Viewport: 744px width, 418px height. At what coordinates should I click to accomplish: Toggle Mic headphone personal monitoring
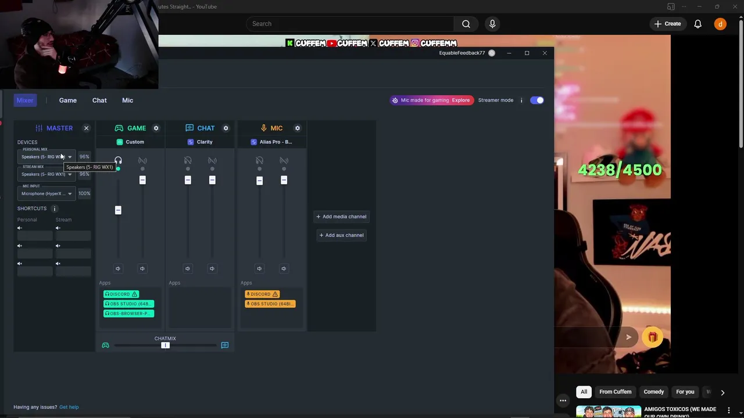point(259,160)
